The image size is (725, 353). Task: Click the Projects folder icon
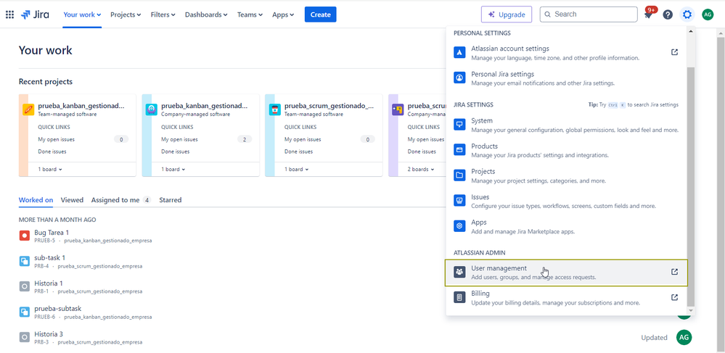click(459, 175)
